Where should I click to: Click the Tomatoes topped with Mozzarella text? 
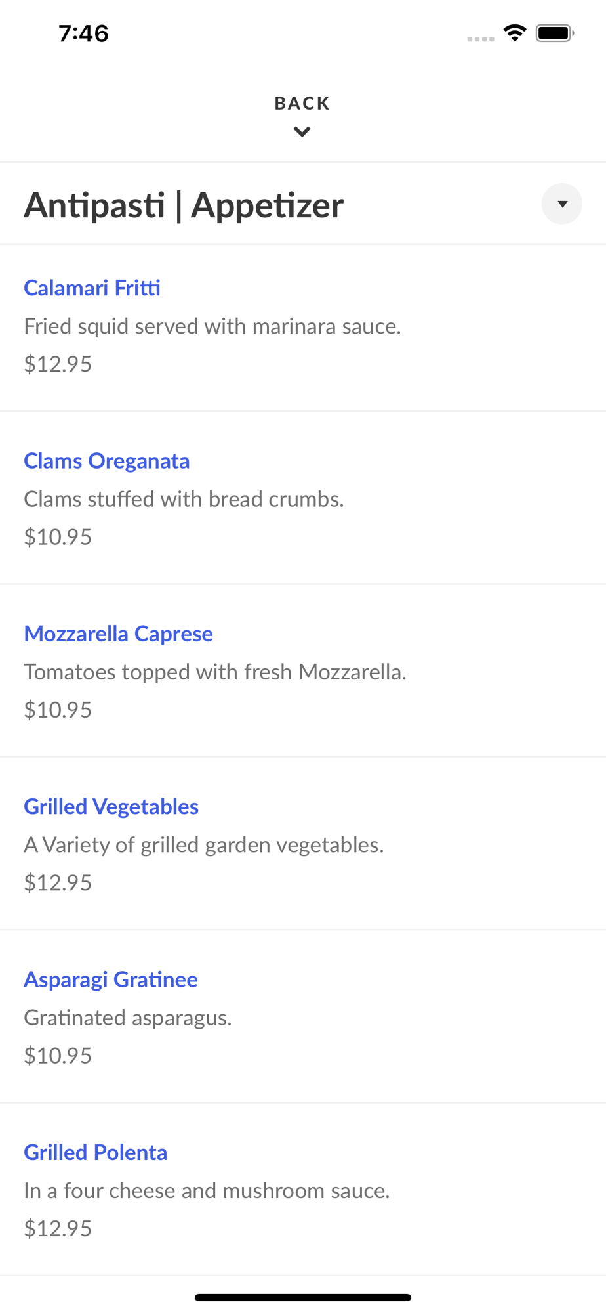point(215,672)
